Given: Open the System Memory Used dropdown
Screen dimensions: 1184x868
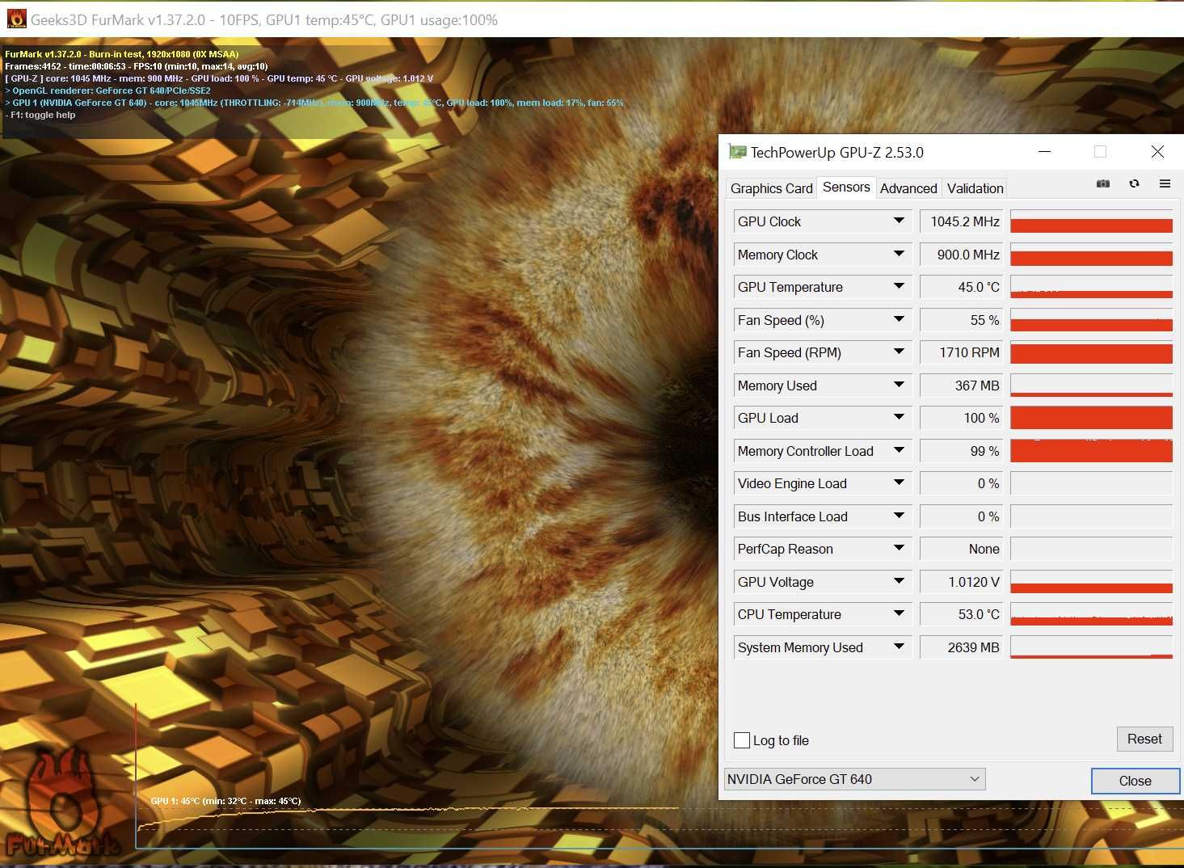Looking at the screenshot, I should [899, 647].
